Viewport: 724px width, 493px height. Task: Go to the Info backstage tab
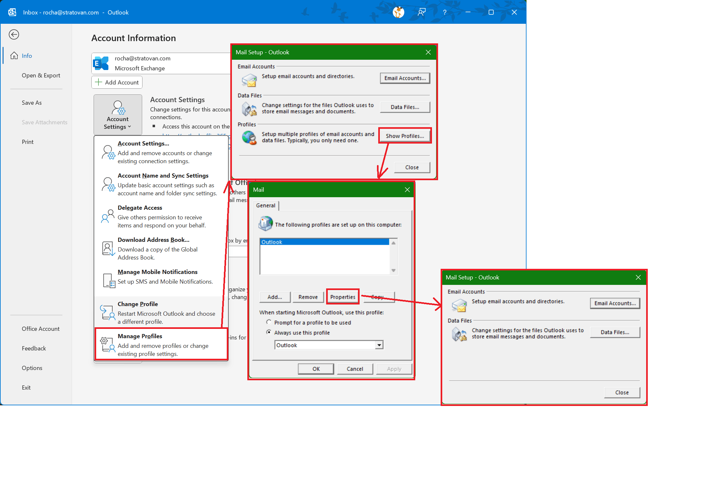point(27,56)
